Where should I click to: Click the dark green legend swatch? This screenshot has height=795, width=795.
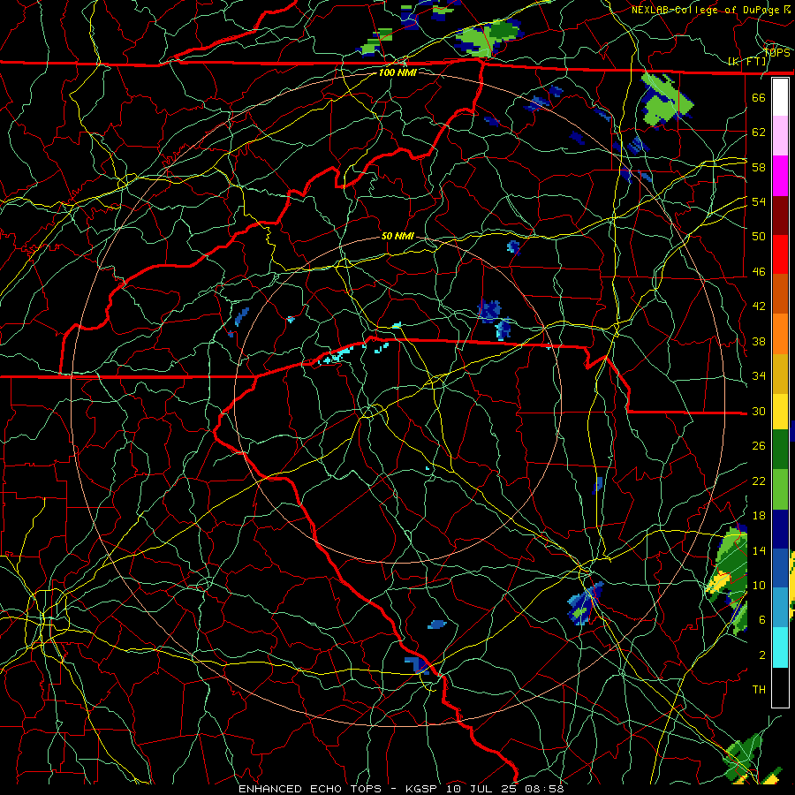pos(780,450)
